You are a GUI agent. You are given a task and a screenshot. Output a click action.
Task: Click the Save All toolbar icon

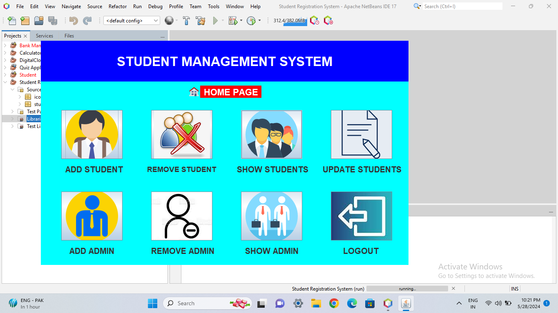53,20
